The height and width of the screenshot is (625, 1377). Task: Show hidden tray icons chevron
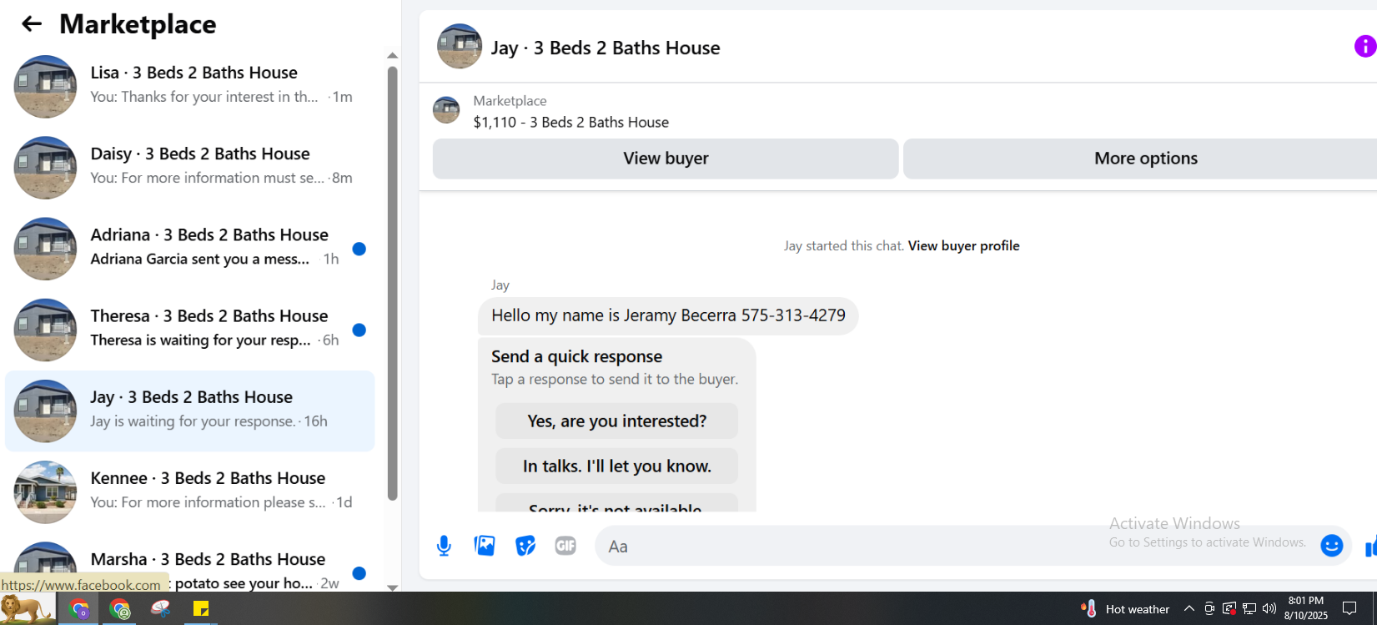click(1189, 609)
